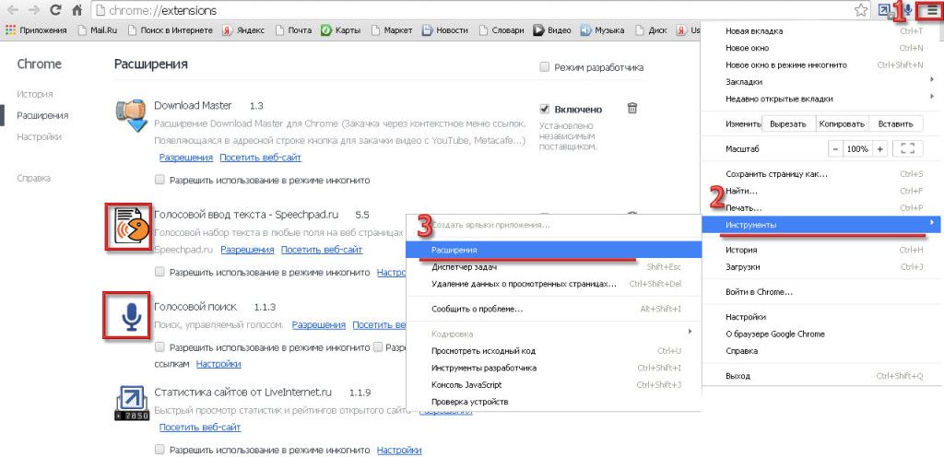Viewport: 944px width, 457px height.
Task: Open Справка in the left sidebar
Action: pyautogui.click(x=34, y=178)
